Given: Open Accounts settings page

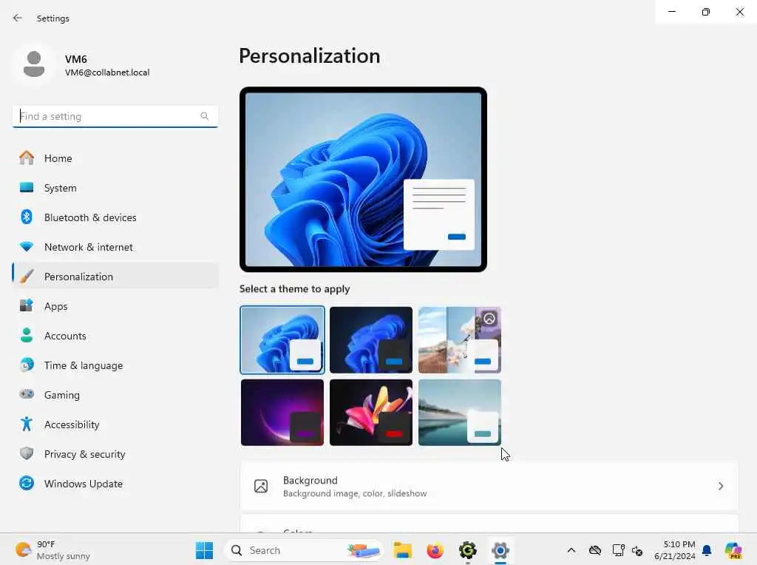Looking at the screenshot, I should tap(115, 335).
